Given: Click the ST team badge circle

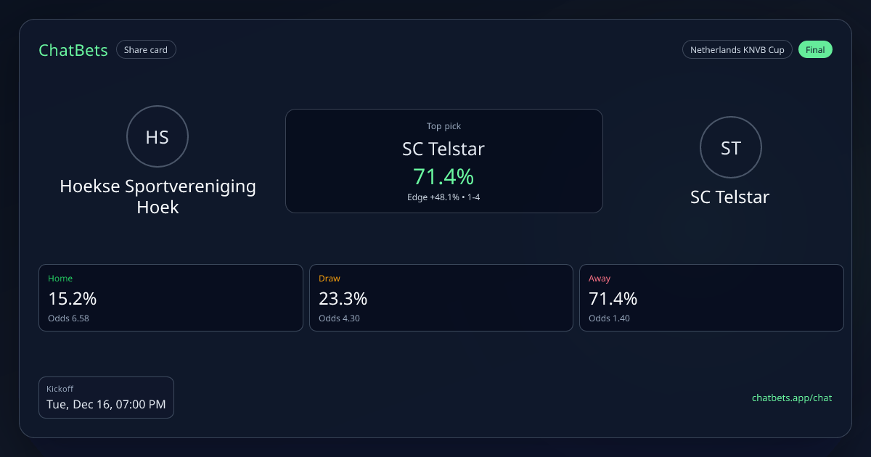Looking at the screenshot, I should coord(730,147).
